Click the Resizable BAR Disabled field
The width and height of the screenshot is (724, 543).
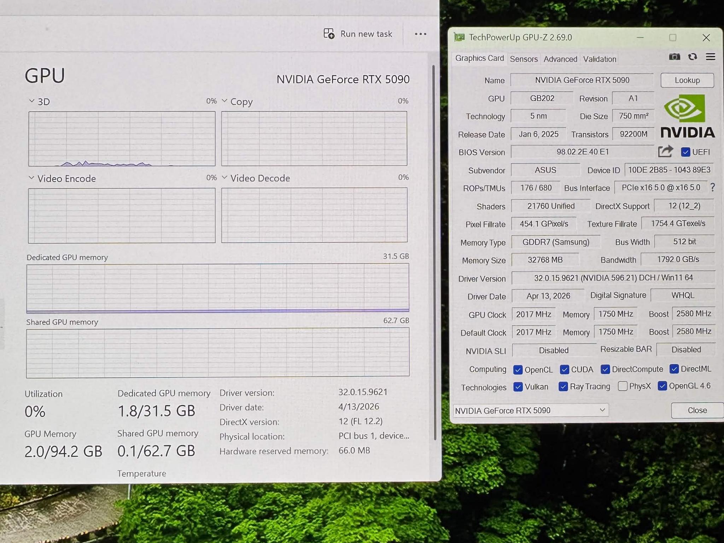coord(686,350)
